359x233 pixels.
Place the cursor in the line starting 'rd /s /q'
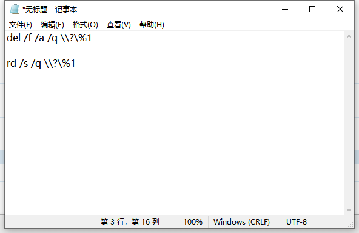[41, 64]
